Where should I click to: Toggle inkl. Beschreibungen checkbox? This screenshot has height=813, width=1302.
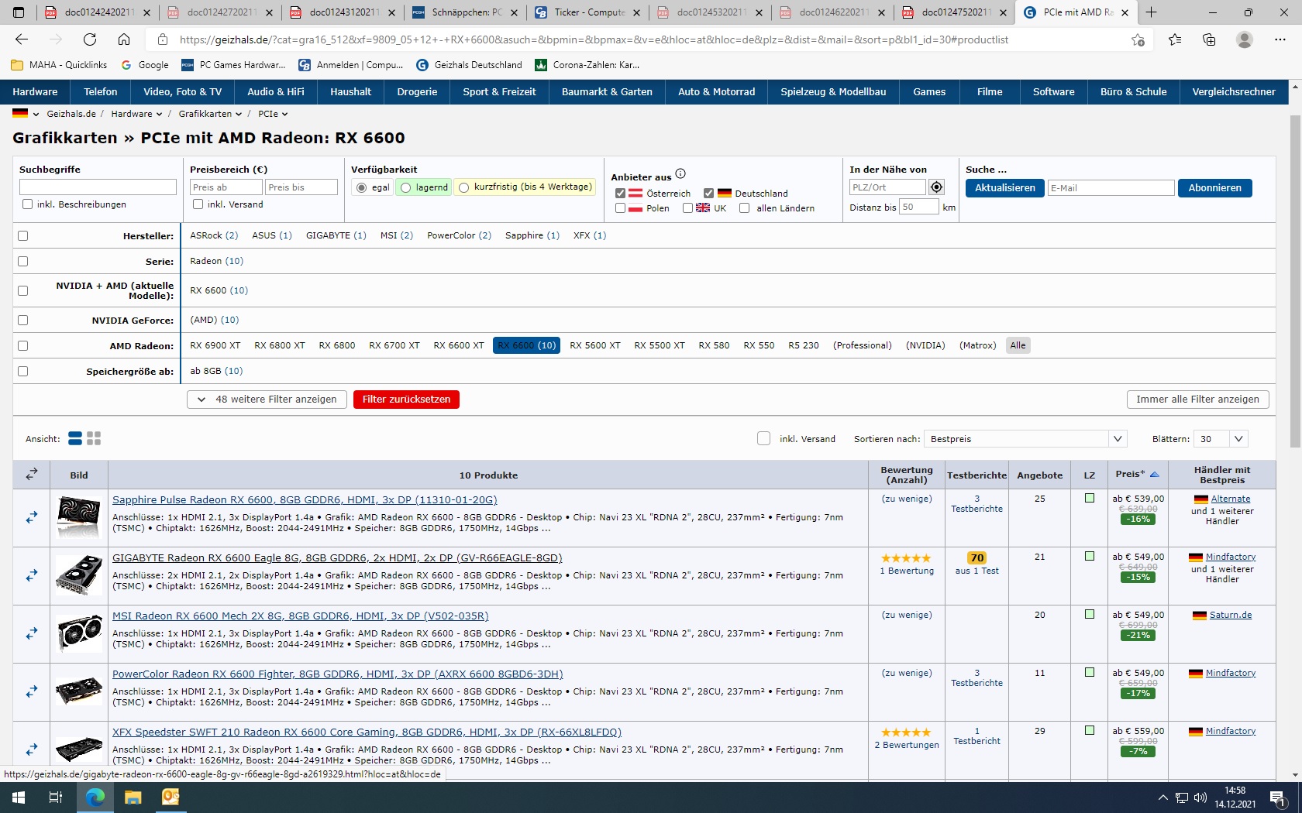(x=28, y=204)
